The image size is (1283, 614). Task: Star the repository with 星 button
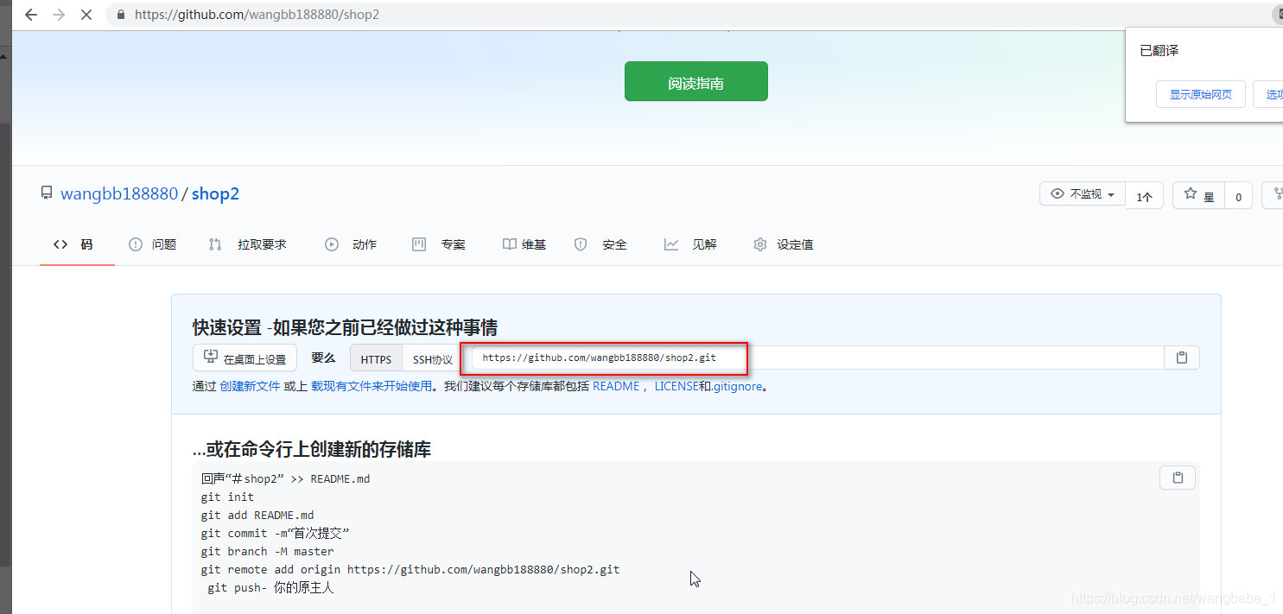pyautogui.click(x=1198, y=196)
